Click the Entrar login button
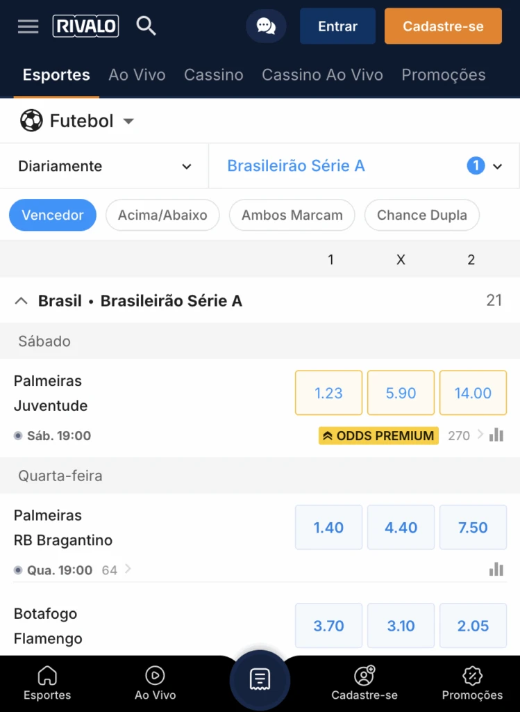520x712 pixels. (x=337, y=26)
